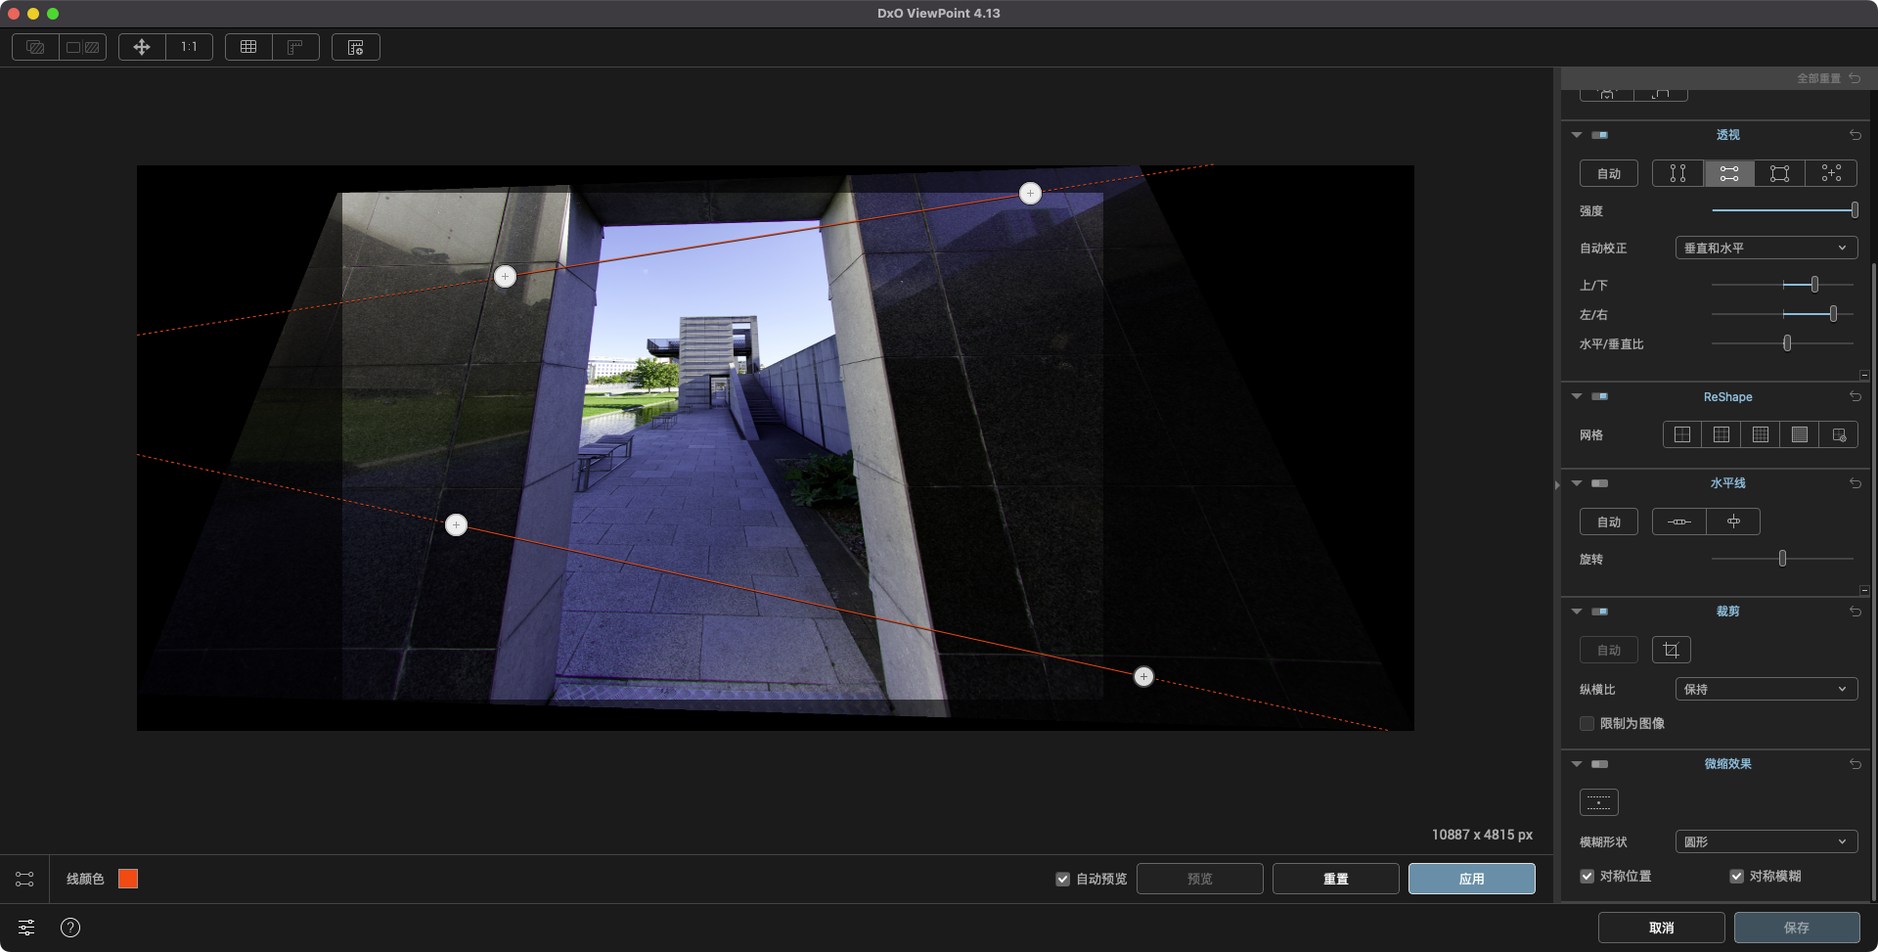Select the circular blur tool under 微缩效果
This screenshot has width=1878, height=952.
tap(1598, 801)
